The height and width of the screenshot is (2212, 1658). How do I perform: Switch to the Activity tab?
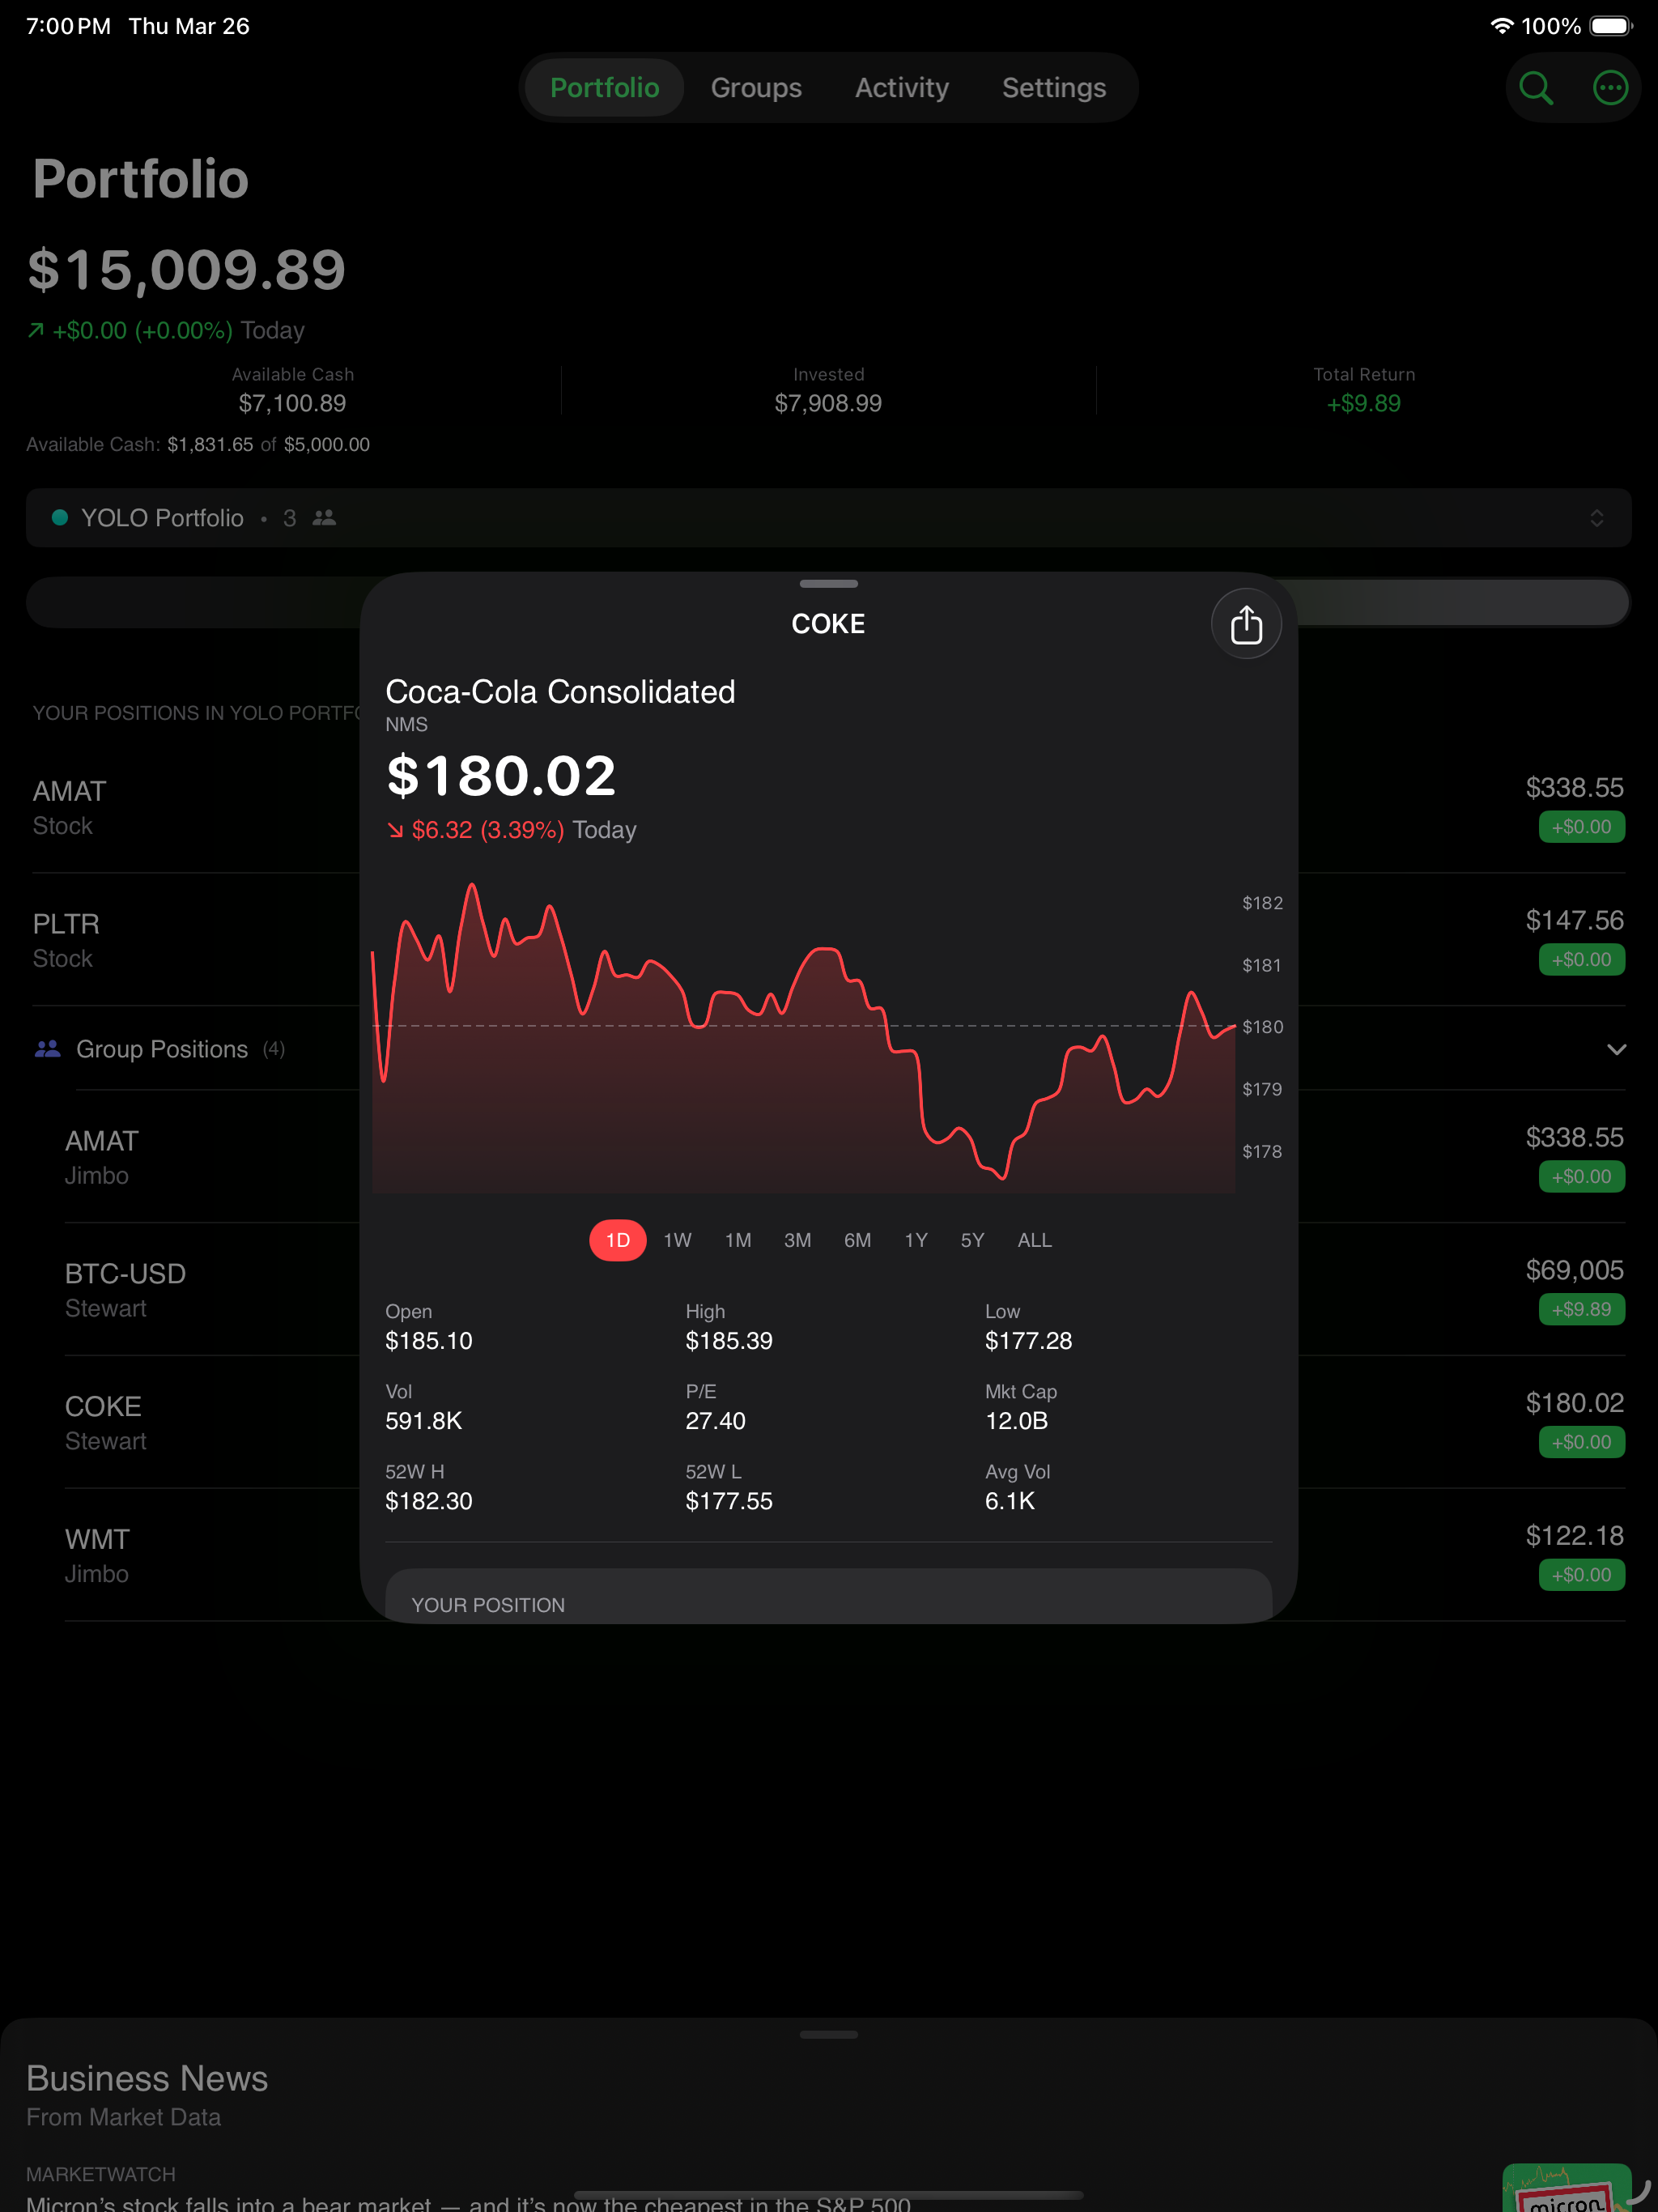tap(901, 87)
